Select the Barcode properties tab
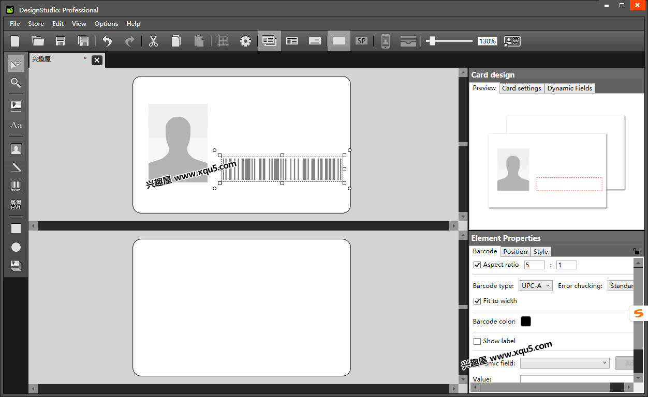The image size is (648, 397). (x=485, y=251)
